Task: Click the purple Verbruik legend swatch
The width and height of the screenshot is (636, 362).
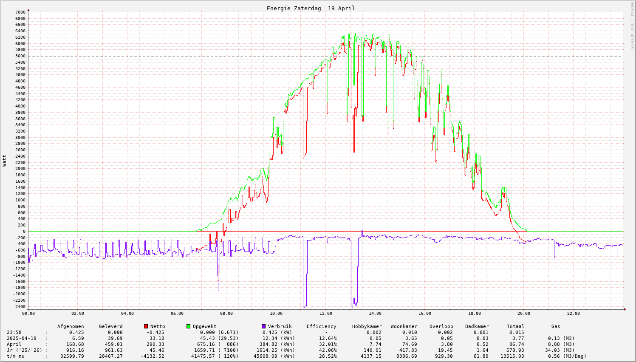Action: [x=263, y=326]
